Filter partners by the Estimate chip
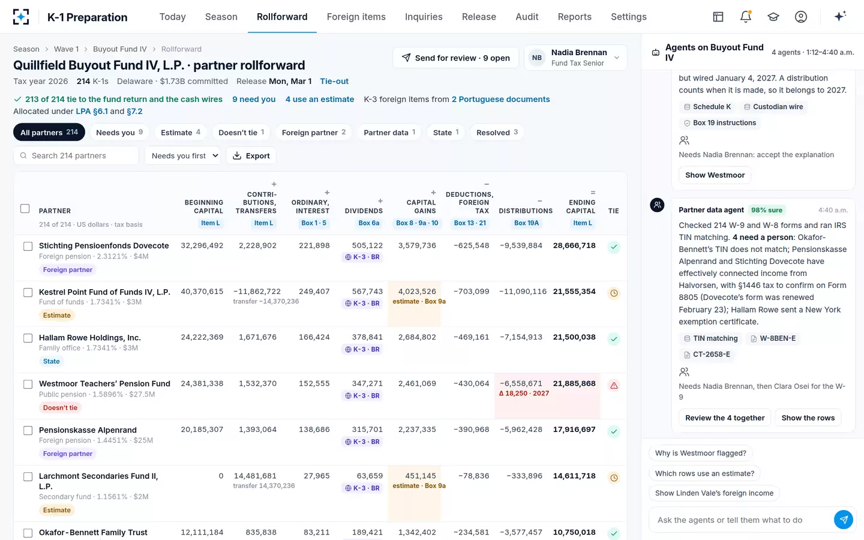The image size is (864, 540). pos(181,133)
